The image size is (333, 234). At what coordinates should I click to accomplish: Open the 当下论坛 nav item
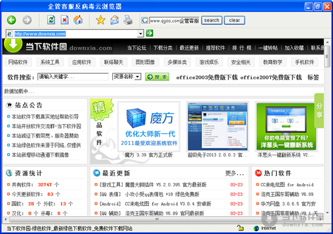click(137, 48)
